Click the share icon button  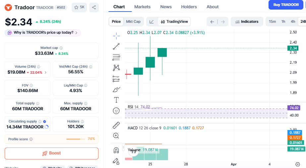[94, 7]
